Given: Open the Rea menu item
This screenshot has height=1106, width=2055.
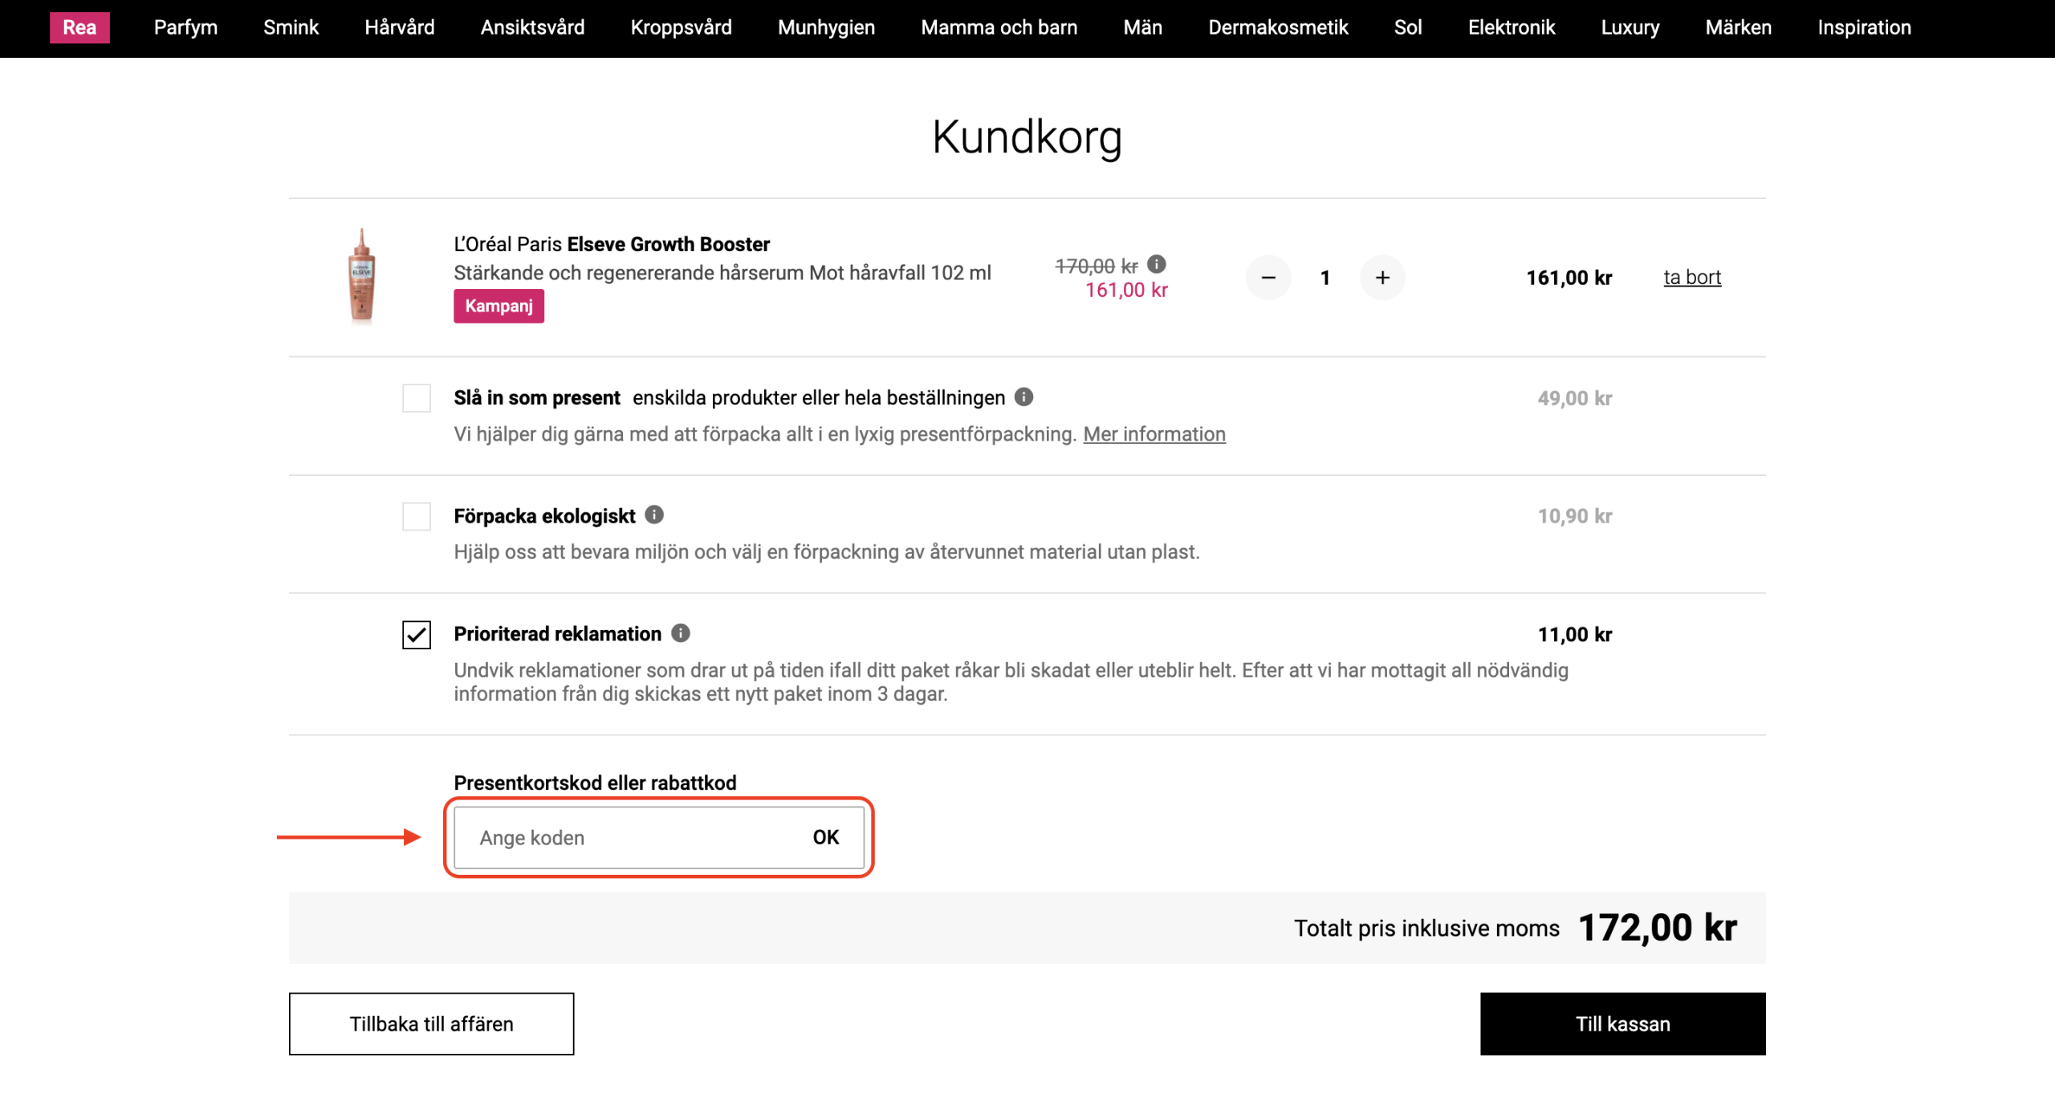Looking at the screenshot, I should coord(79,27).
